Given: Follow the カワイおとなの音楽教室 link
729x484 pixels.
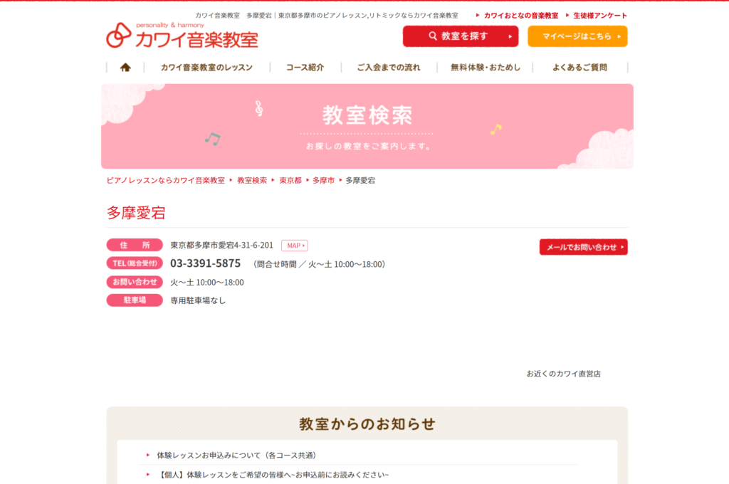Looking at the screenshot, I should [x=520, y=16].
